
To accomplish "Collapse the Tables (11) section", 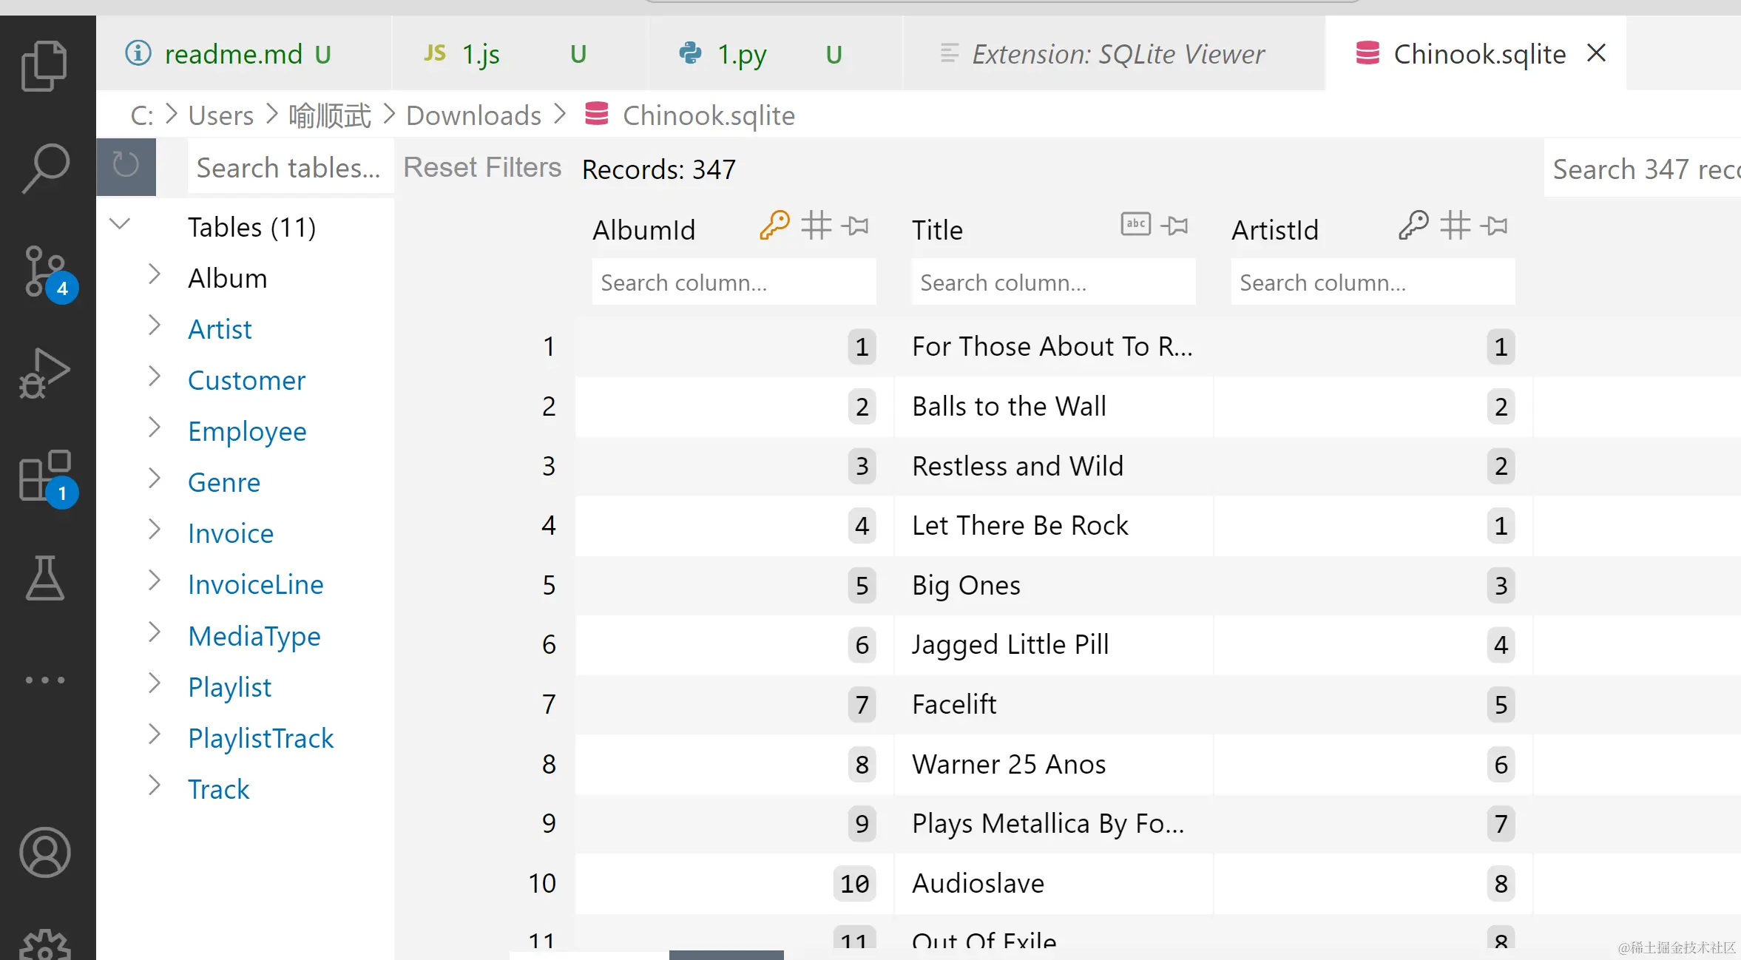I will point(120,223).
